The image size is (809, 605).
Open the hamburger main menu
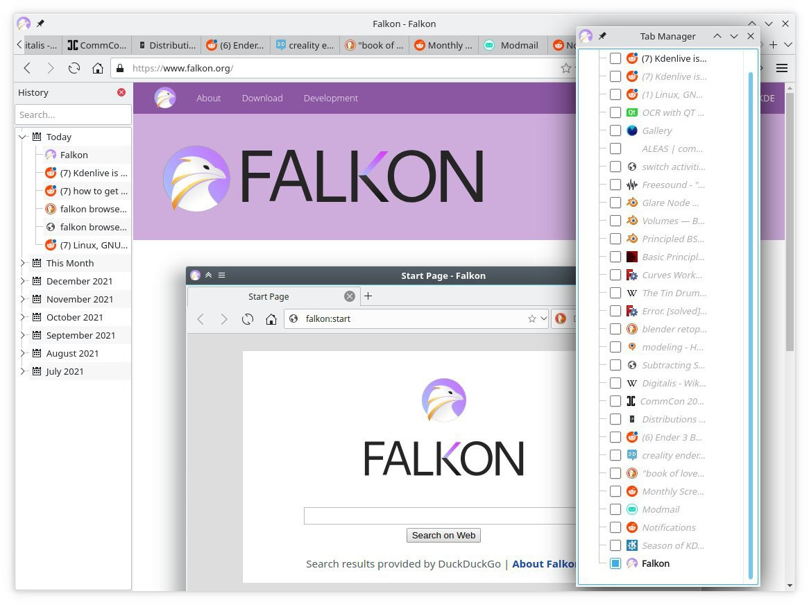[x=781, y=68]
